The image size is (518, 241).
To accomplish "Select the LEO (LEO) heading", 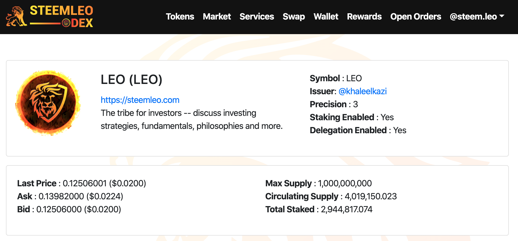I will click(131, 80).
